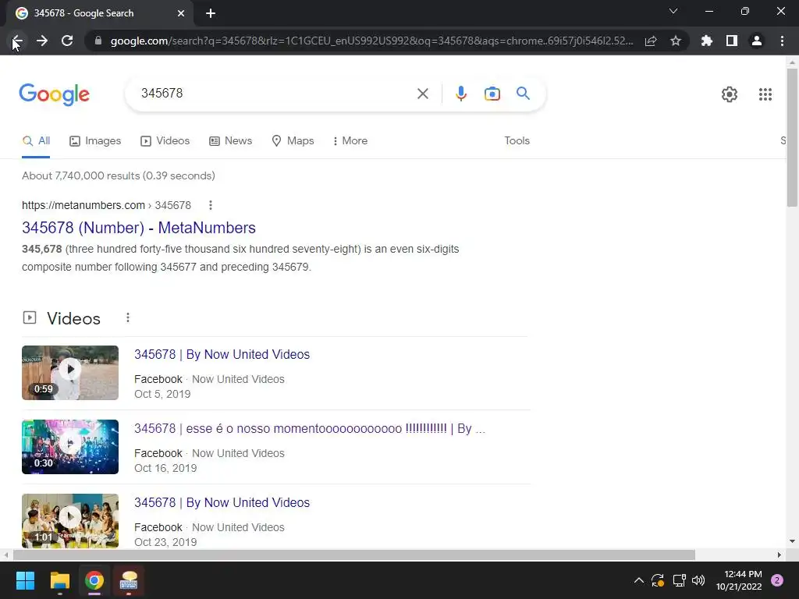Open Chrome profile avatar
This screenshot has width=799, height=599.
(x=757, y=41)
